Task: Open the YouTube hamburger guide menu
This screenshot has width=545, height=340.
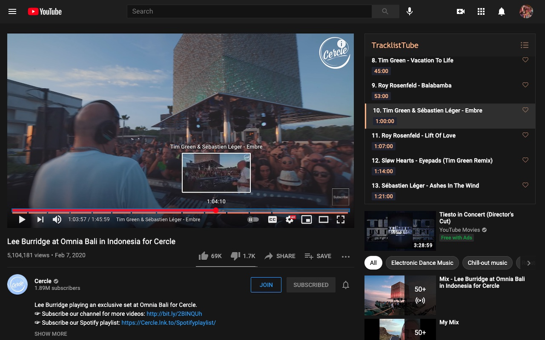Action: 12,11
